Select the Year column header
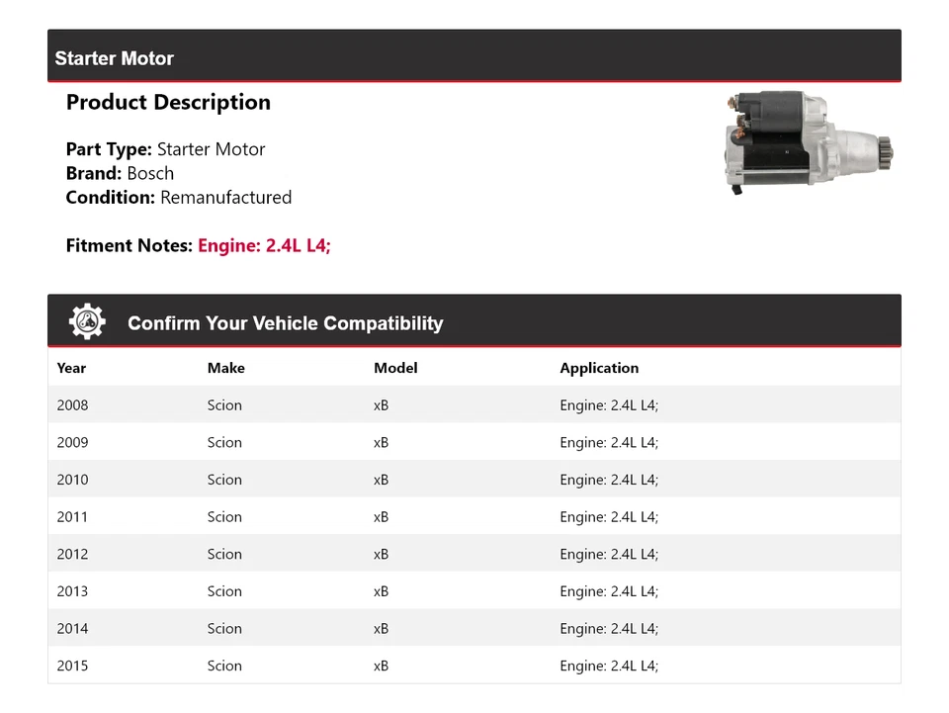The width and height of the screenshot is (949, 713). 71,367
